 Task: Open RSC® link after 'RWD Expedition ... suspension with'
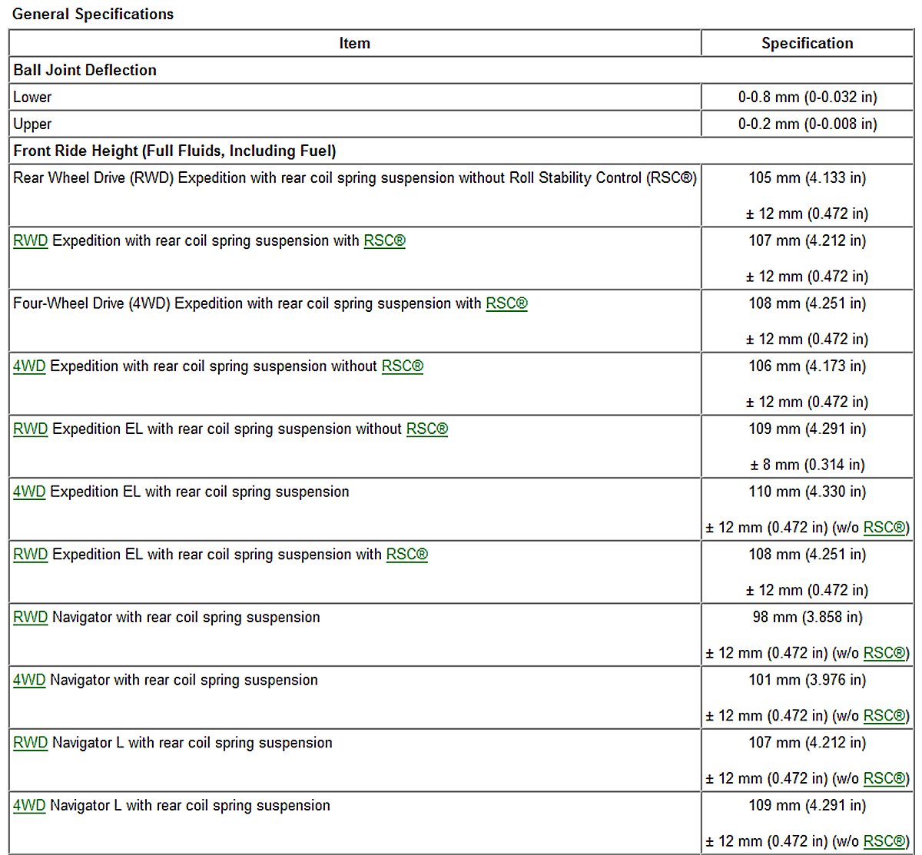click(x=384, y=241)
